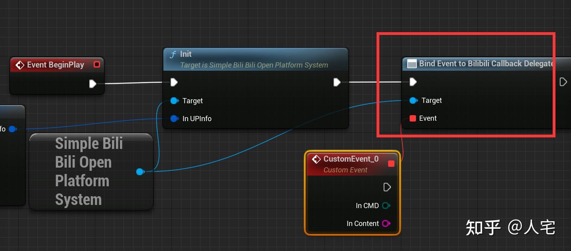
Task: Click the 'Target' label on Bind Event node
Action: pyautogui.click(x=432, y=100)
